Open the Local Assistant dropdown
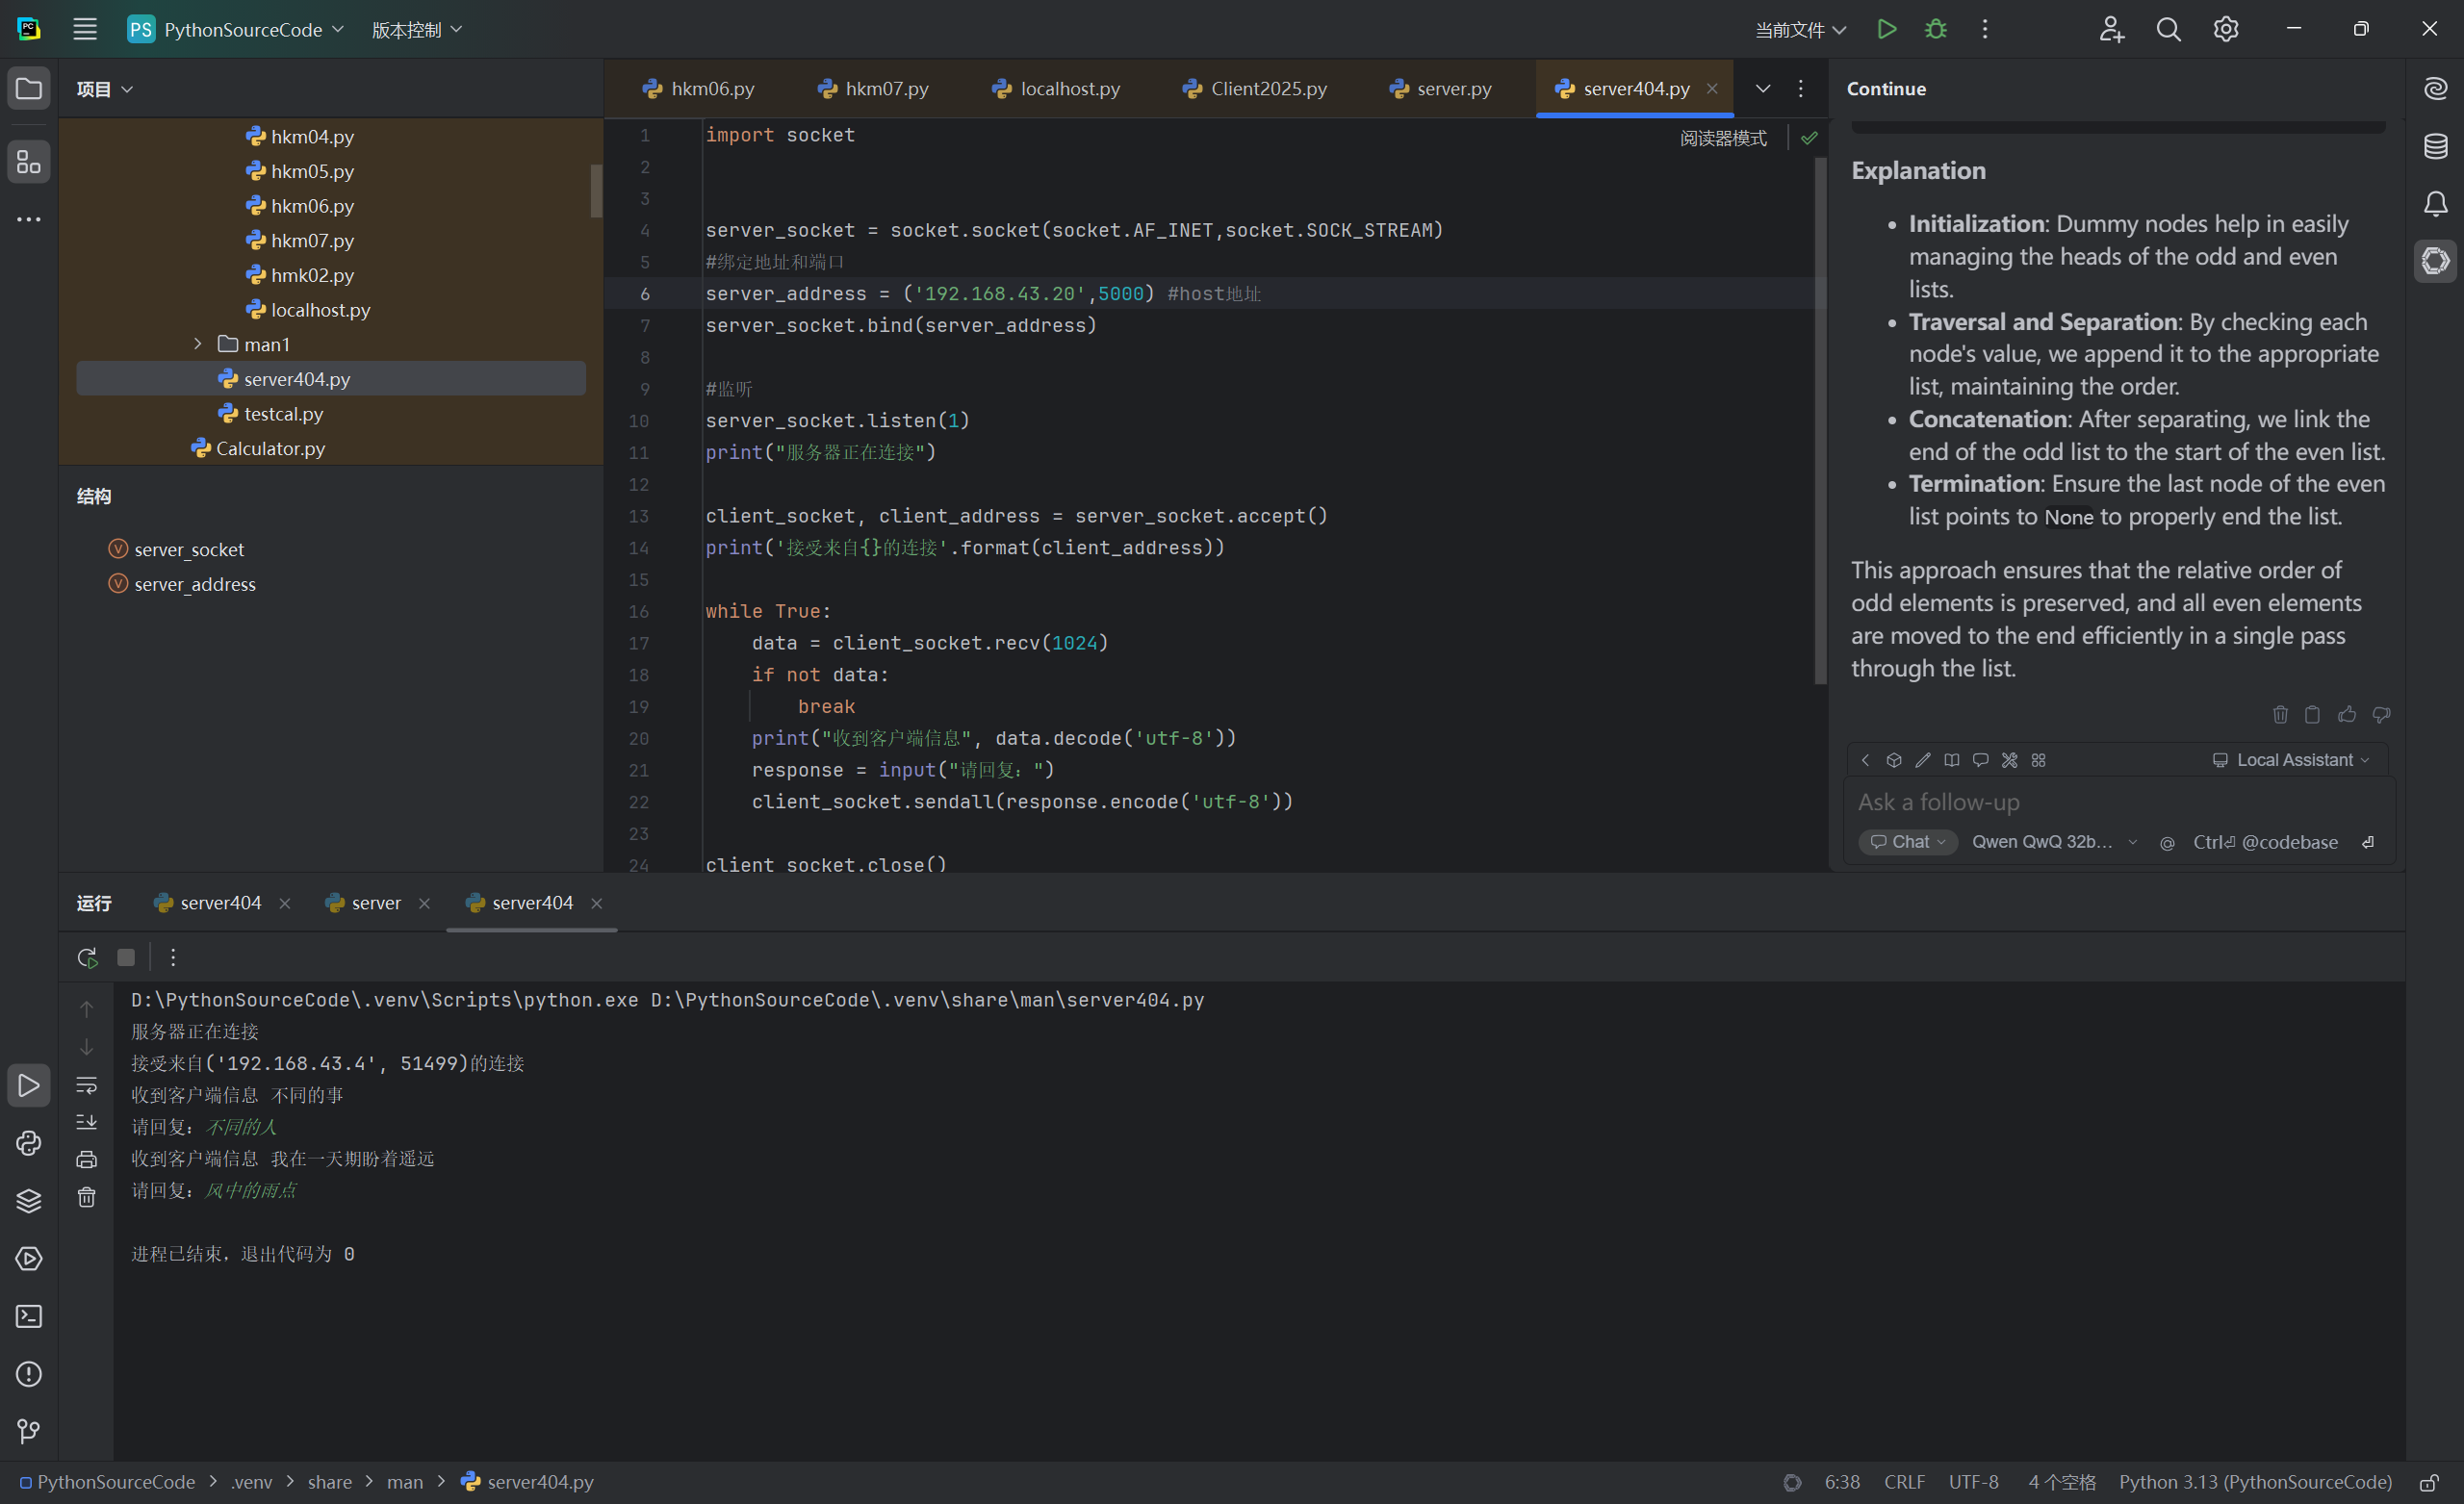This screenshot has height=1504, width=2464. (2292, 760)
